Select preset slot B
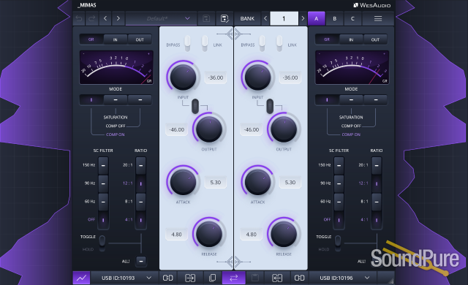The height and width of the screenshot is (285, 468). [x=335, y=18]
